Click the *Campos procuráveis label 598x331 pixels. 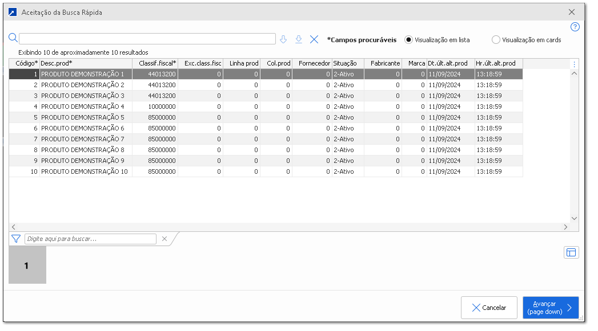point(362,40)
